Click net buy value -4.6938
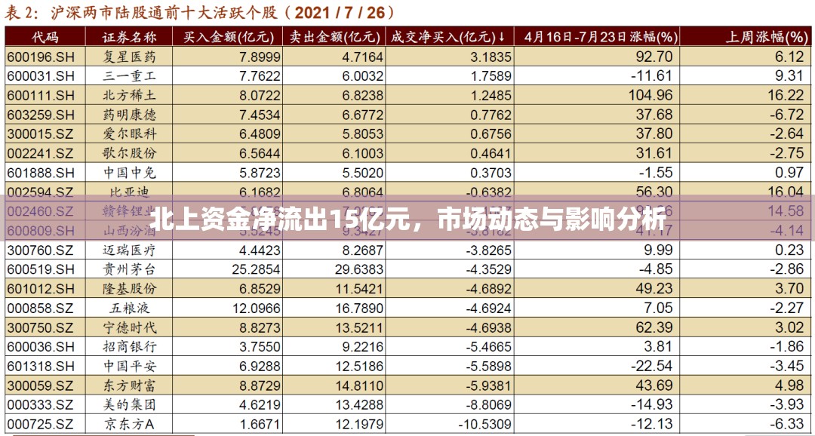Viewport: 815px width, 436px height. (488, 328)
